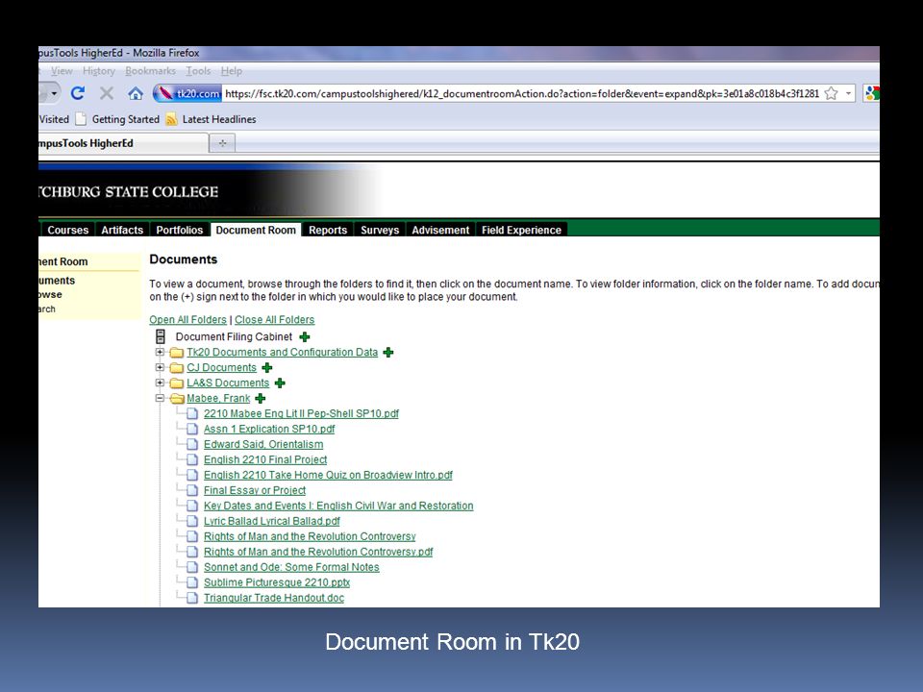Open the View menu
This screenshot has width=923, height=692.
coord(62,71)
